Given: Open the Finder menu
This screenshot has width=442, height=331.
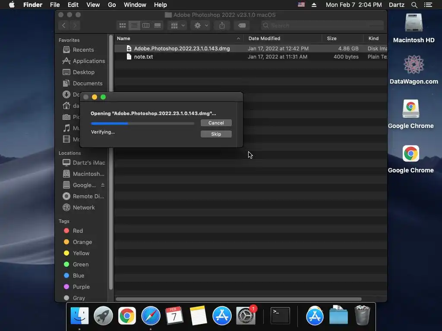Looking at the screenshot, I should (x=33, y=5).
